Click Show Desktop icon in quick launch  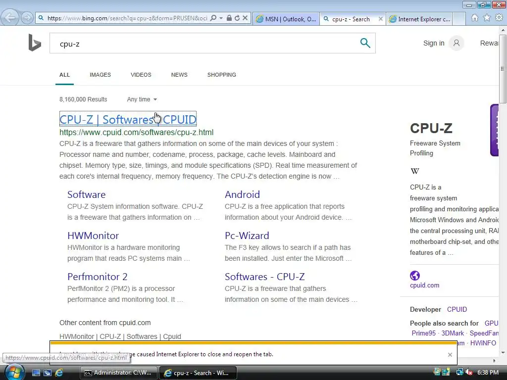coord(36,373)
